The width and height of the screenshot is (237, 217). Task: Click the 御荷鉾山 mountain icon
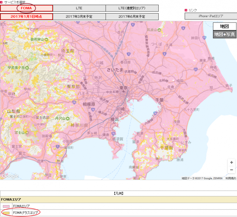pyautogui.click(x=46, y=40)
